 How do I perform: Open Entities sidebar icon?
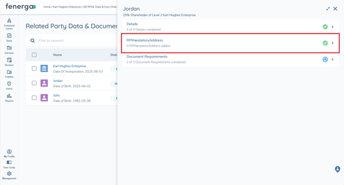9,73
